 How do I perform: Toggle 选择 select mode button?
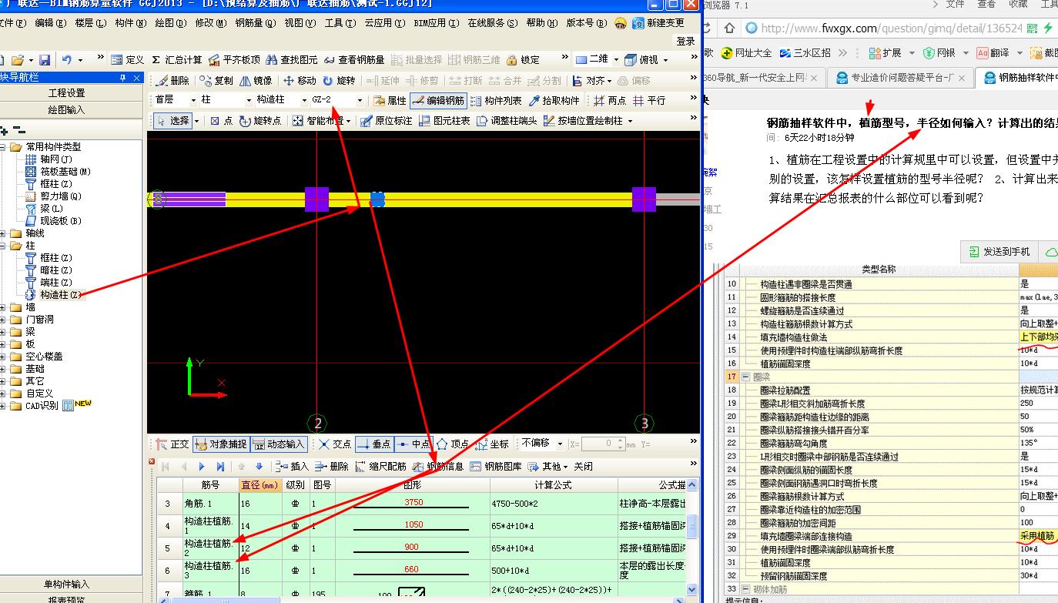click(x=172, y=121)
